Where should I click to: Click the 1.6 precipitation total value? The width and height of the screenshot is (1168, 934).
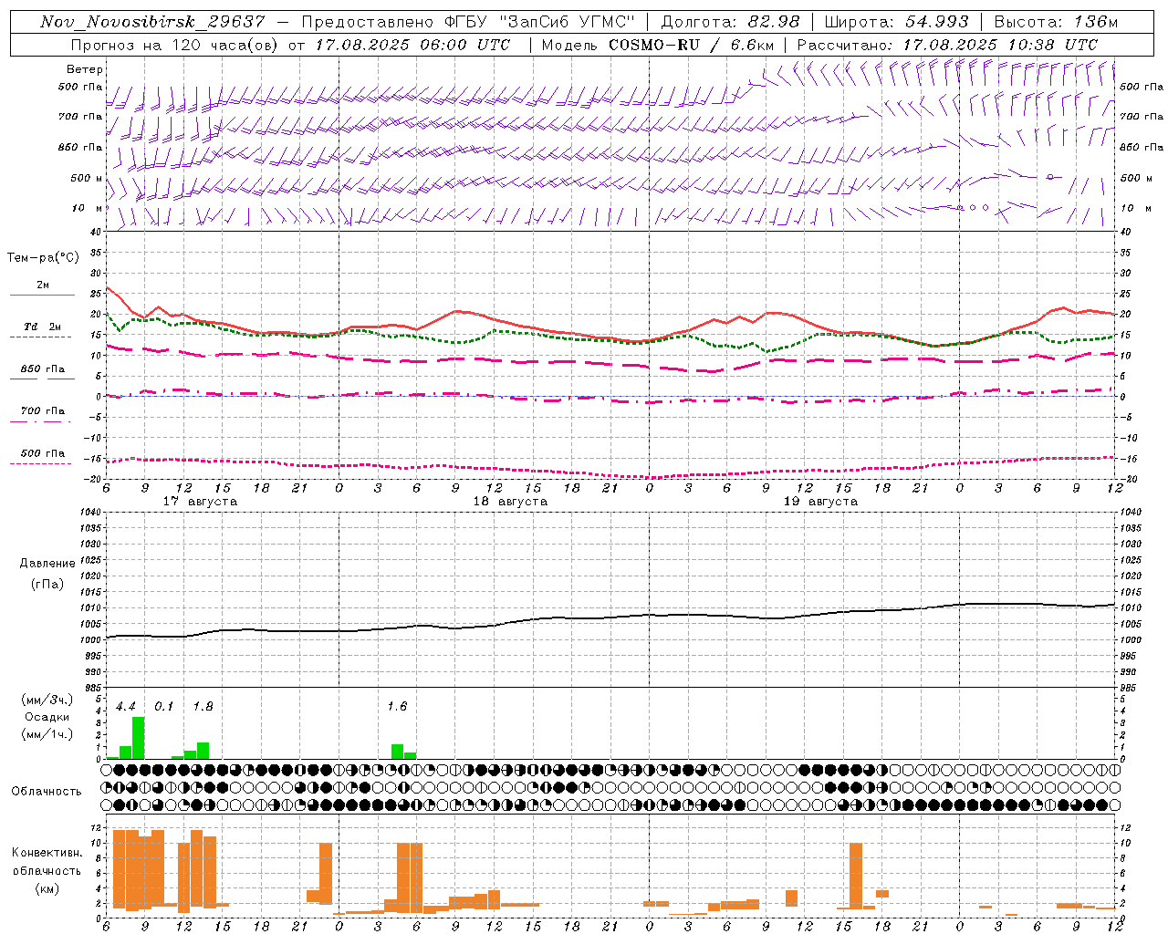(397, 706)
